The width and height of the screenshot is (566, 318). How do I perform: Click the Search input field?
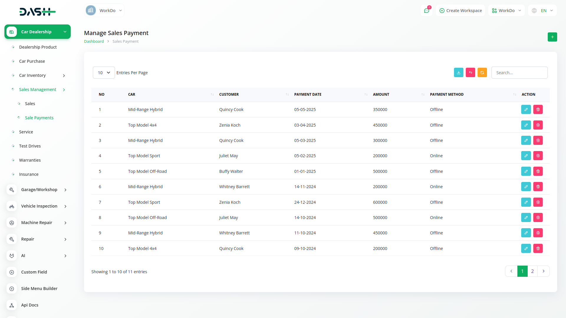point(519,73)
